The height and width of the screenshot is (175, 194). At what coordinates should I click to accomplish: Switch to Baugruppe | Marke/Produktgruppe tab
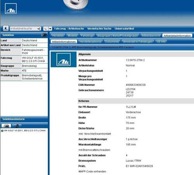[118, 36]
